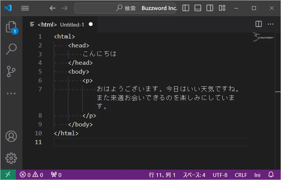This screenshot has height=180, width=281.
Task: Open the Search view in activity bar
Action: point(11,49)
